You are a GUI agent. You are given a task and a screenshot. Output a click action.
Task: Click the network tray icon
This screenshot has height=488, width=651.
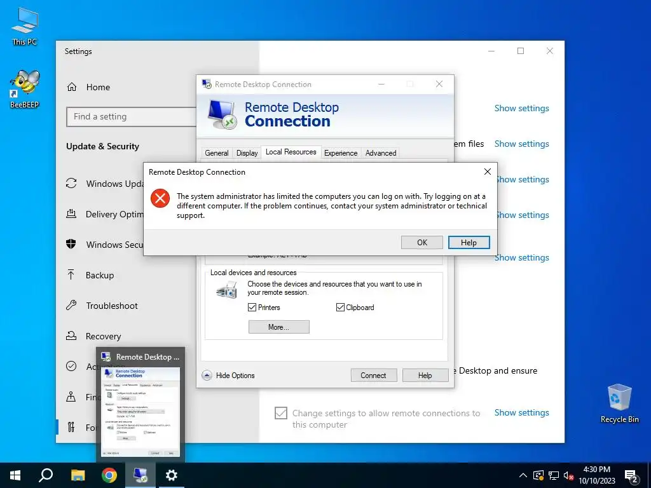tap(554, 475)
